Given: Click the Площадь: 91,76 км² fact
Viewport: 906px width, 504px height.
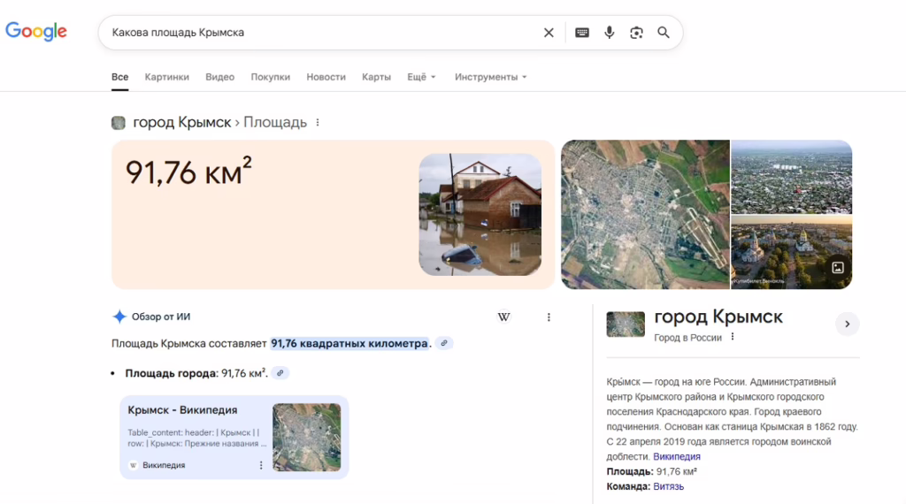Looking at the screenshot, I should pyautogui.click(x=652, y=471).
